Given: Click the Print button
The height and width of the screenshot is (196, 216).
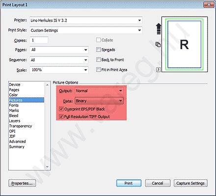Looking at the screenshot, I should tap(129, 183).
